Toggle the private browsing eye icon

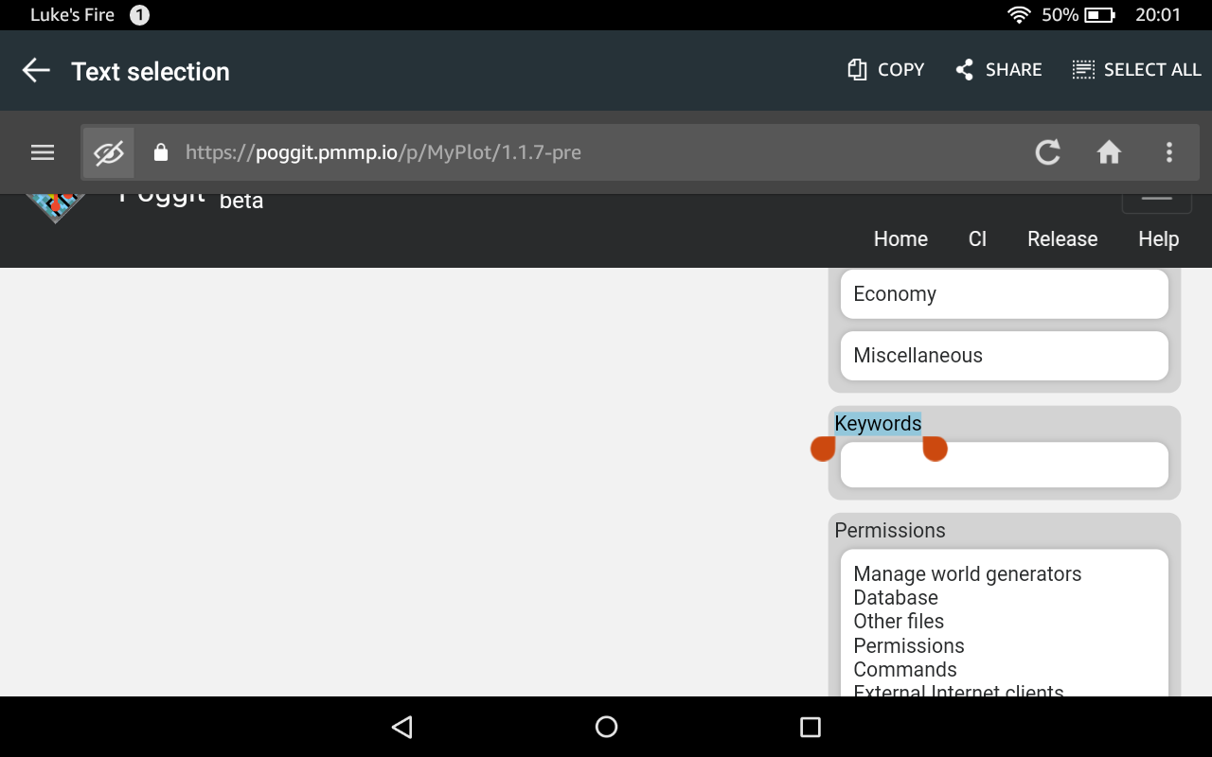[109, 152]
